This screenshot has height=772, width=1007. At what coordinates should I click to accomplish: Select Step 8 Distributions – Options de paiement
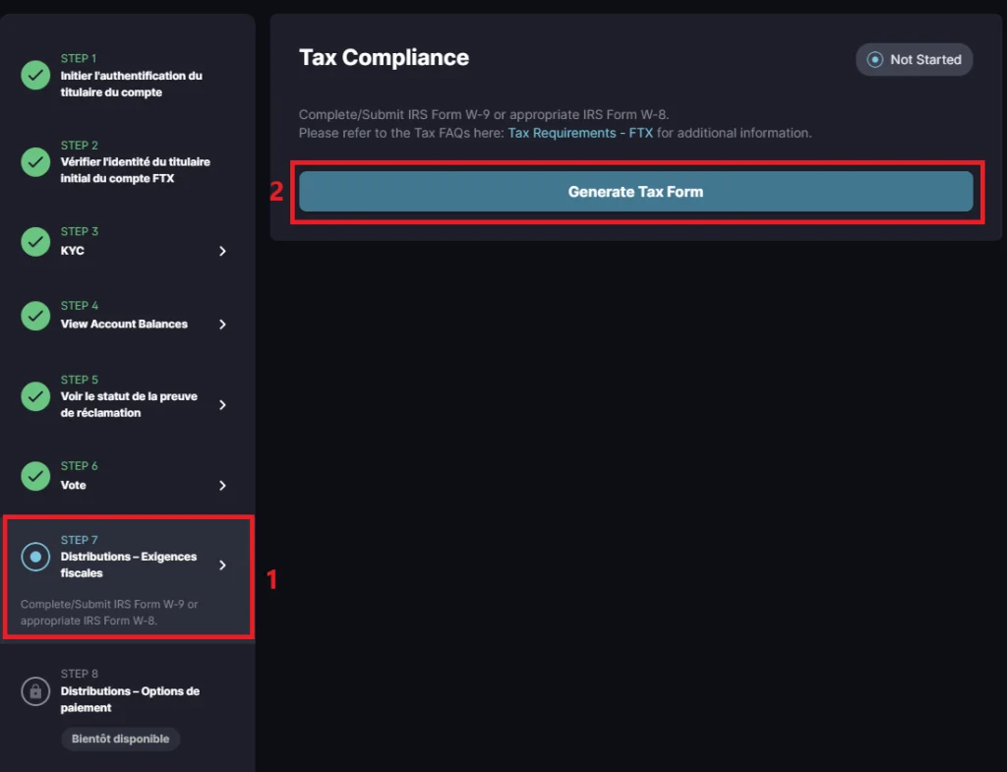130,699
